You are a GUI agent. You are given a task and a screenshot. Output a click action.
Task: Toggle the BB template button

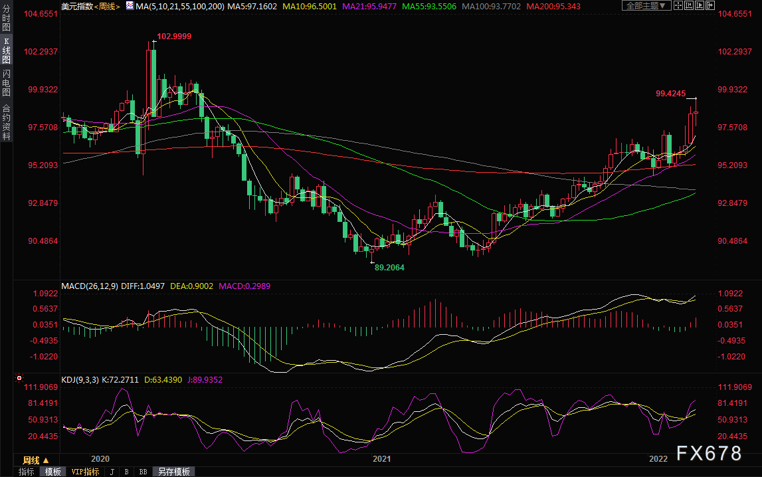[x=143, y=472]
